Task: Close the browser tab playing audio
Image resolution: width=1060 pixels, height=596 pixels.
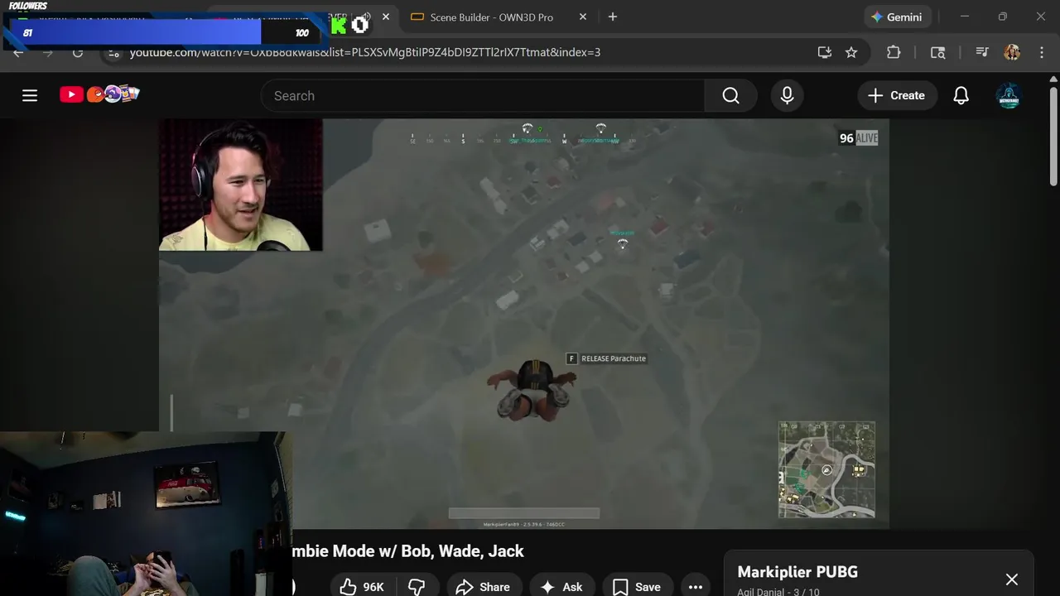Action: (x=386, y=17)
